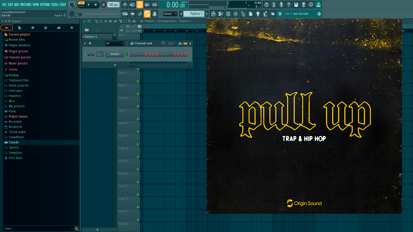This screenshot has height=232, width=413.
Task: Enable typing keyboard to piano
Action: click(125, 14)
